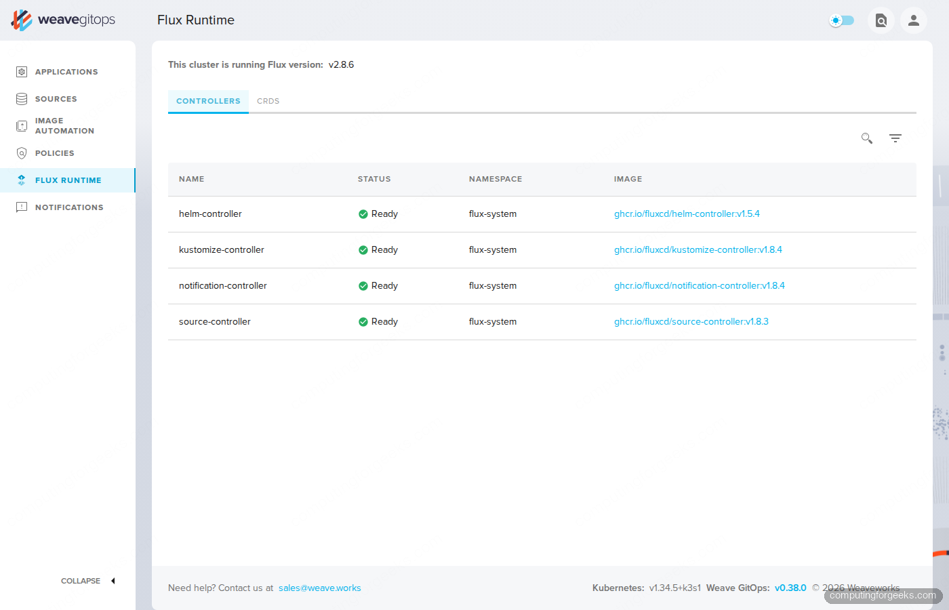Open Applications icon in sidebar
The height and width of the screenshot is (610, 949).
coord(22,72)
